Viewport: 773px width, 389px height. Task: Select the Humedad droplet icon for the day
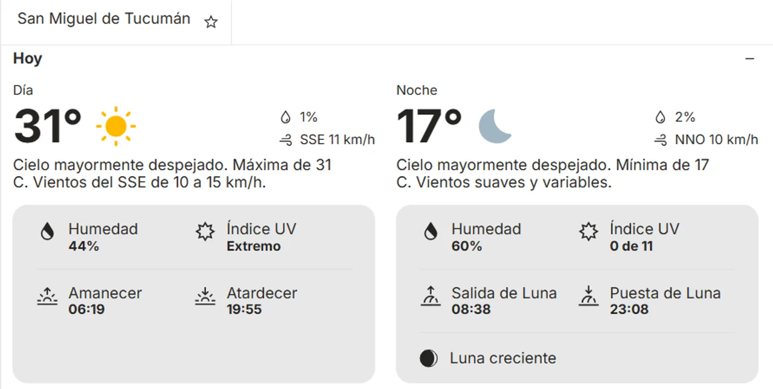(48, 231)
